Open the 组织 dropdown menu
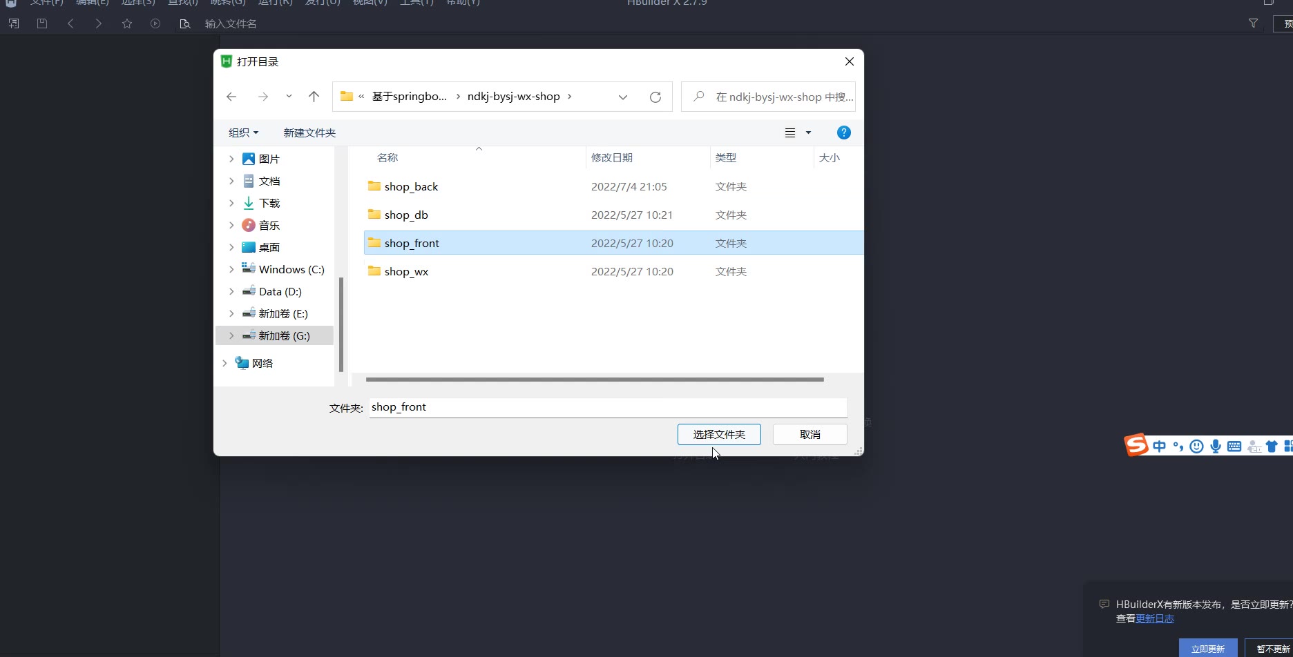Screen dimensions: 1293x657 [x=244, y=133]
